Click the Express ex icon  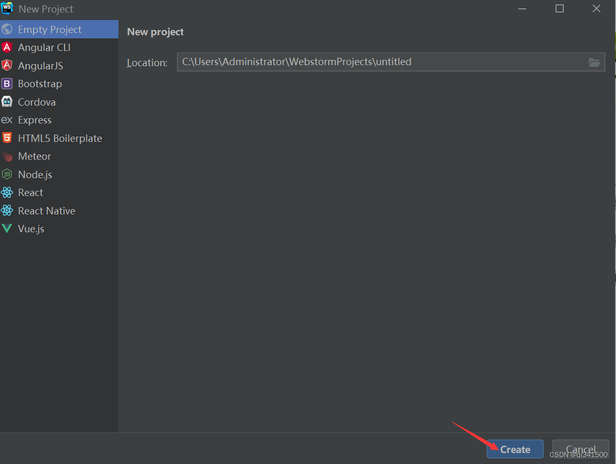(7, 120)
